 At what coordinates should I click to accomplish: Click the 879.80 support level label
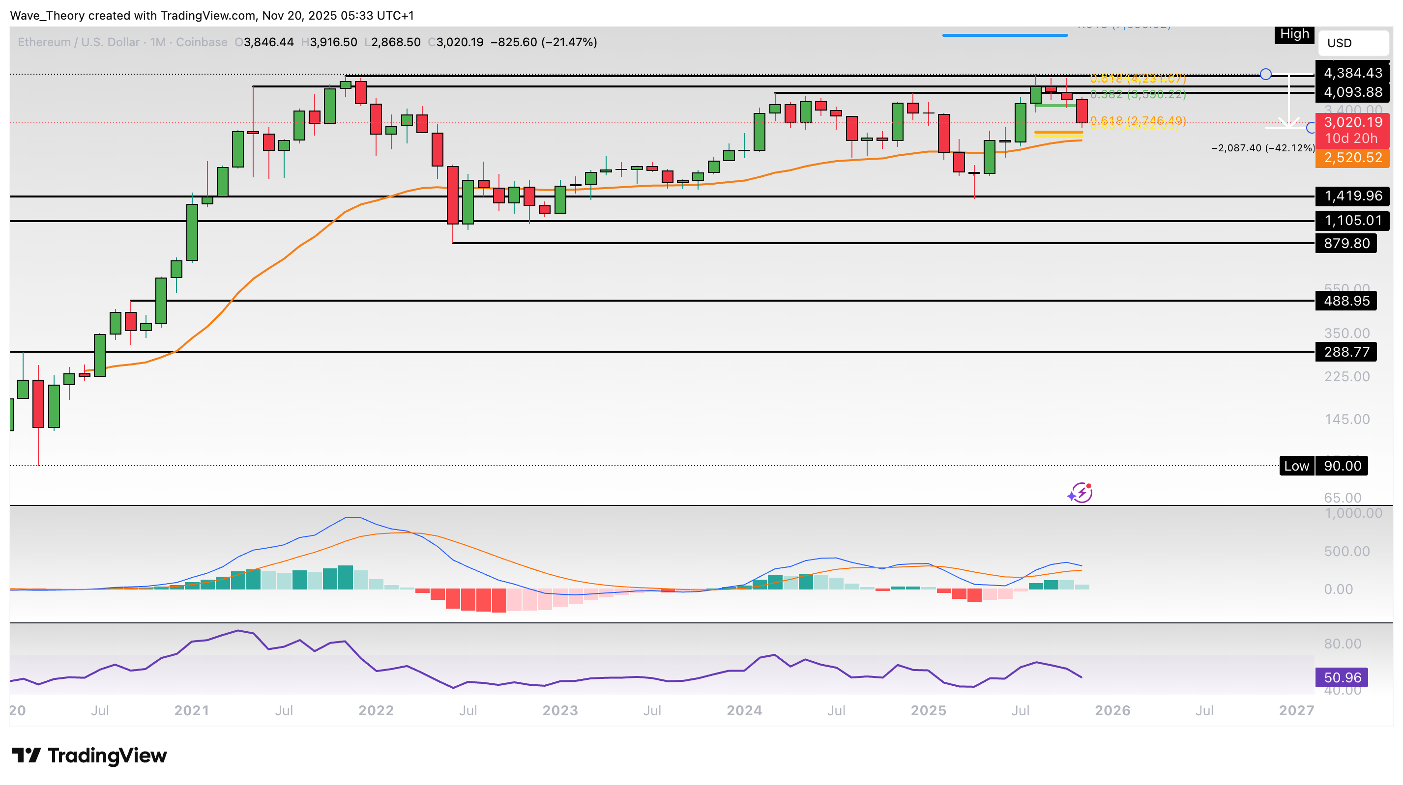tap(1346, 243)
